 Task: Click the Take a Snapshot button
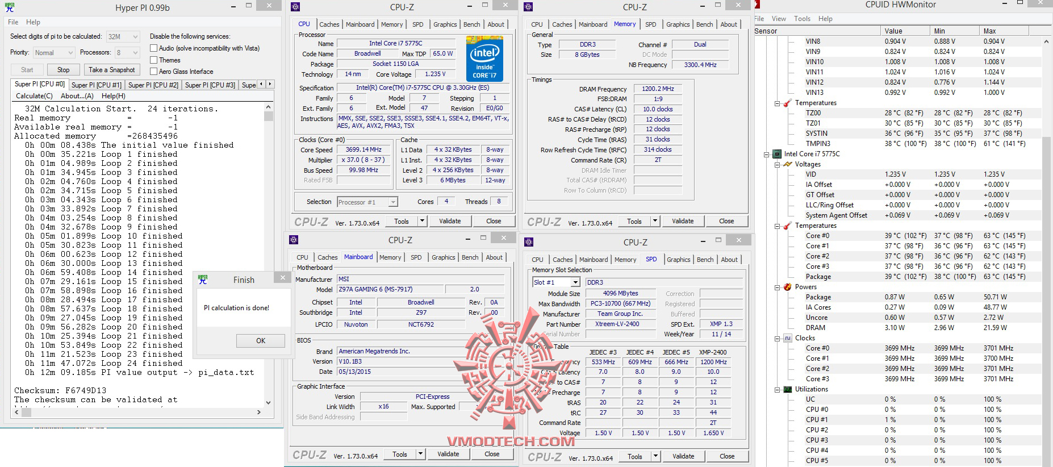pyautogui.click(x=112, y=70)
